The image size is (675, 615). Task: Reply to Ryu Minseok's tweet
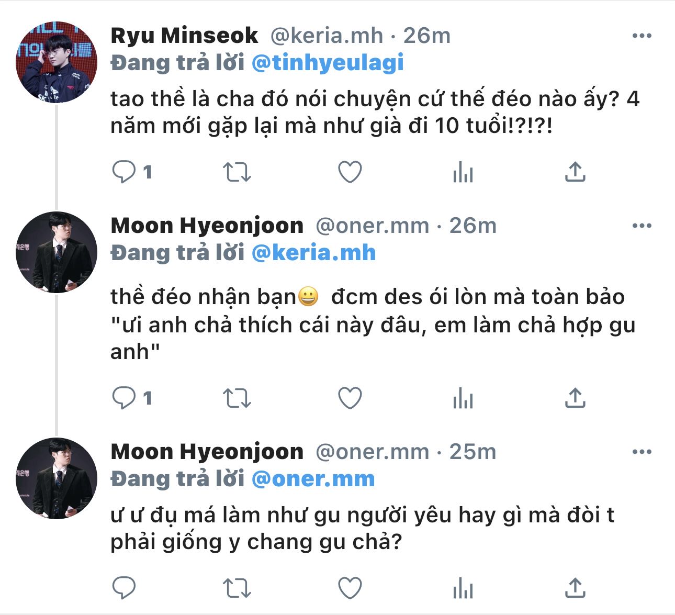(x=124, y=172)
